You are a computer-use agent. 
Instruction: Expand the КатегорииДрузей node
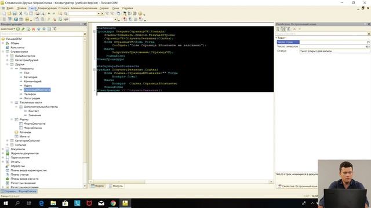8,60
